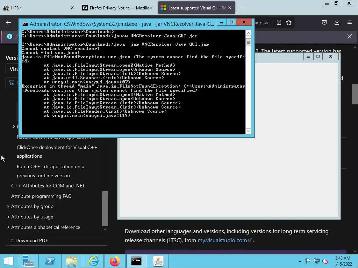
Task: Open Firefox downloads panel
Action: 337,22
